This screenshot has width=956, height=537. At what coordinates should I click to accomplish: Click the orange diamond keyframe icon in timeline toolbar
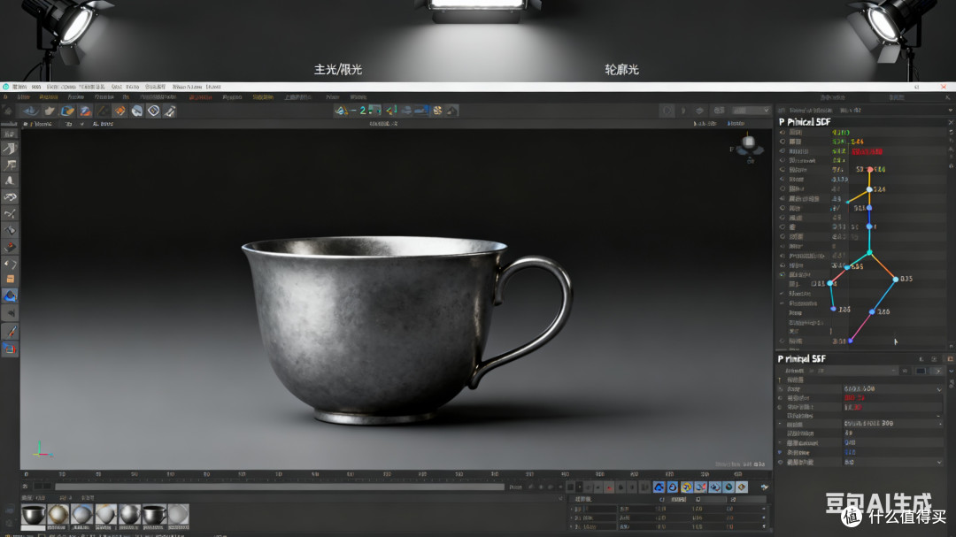tap(742, 487)
